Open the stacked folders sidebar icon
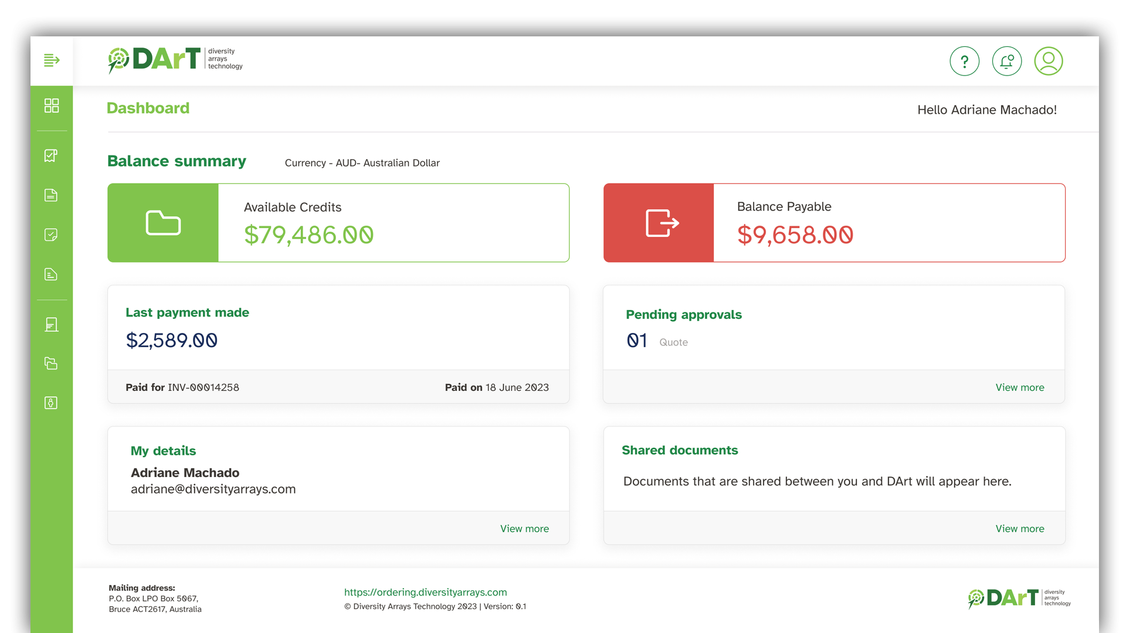Screen dimensions: 1126x633 [x=51, y=363]
